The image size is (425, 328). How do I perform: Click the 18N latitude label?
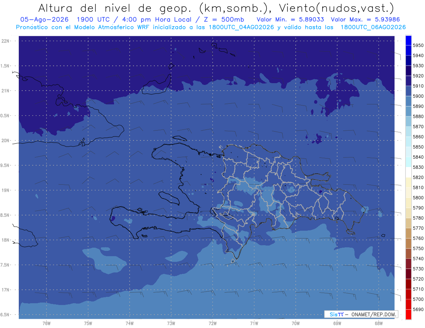click(6, 240)
